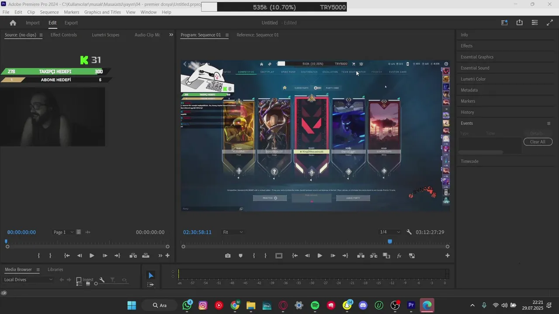Click the Clear All button in Events
Viewport: 559px width, 314px height.
pyautogui.click(x=538, y=142)
